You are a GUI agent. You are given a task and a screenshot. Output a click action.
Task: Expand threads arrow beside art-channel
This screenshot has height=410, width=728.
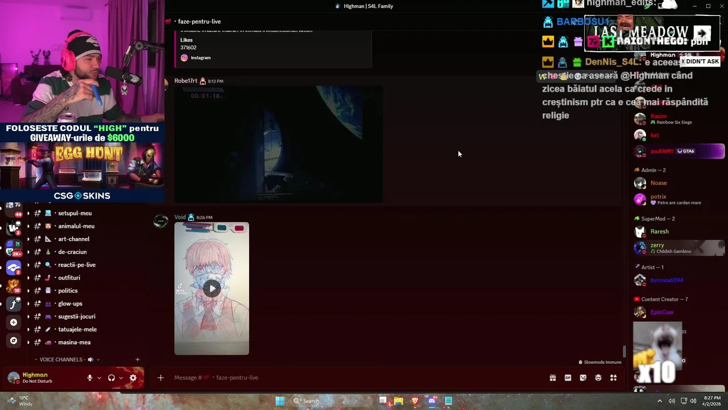coord(28,239)
